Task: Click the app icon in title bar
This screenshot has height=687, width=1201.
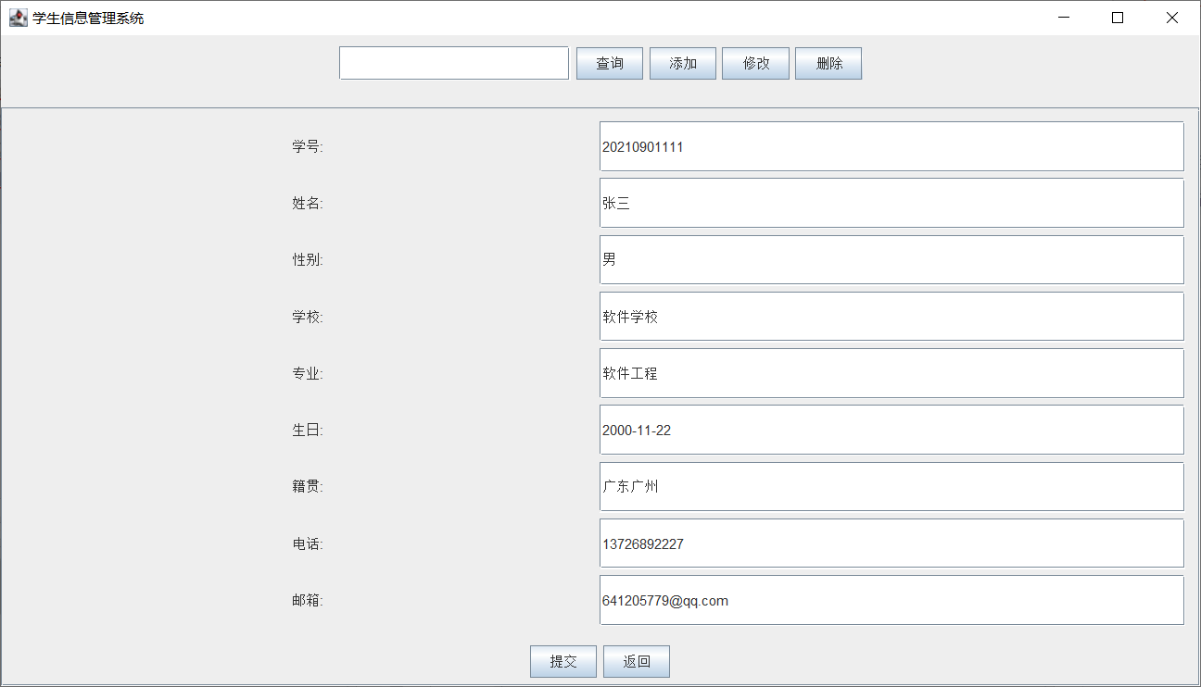Action: click(19, 18)
